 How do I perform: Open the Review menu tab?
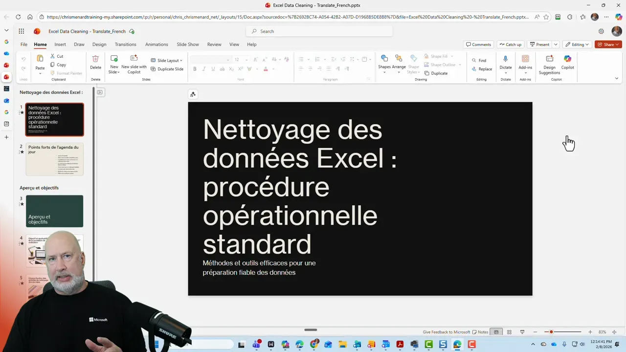coord(214,44)
